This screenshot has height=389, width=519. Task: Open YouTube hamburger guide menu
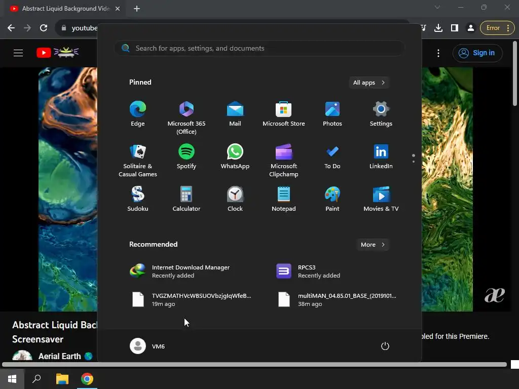[x=18, y=53]
